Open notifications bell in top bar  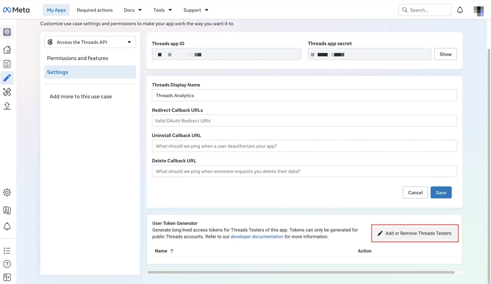pos(460,10)
